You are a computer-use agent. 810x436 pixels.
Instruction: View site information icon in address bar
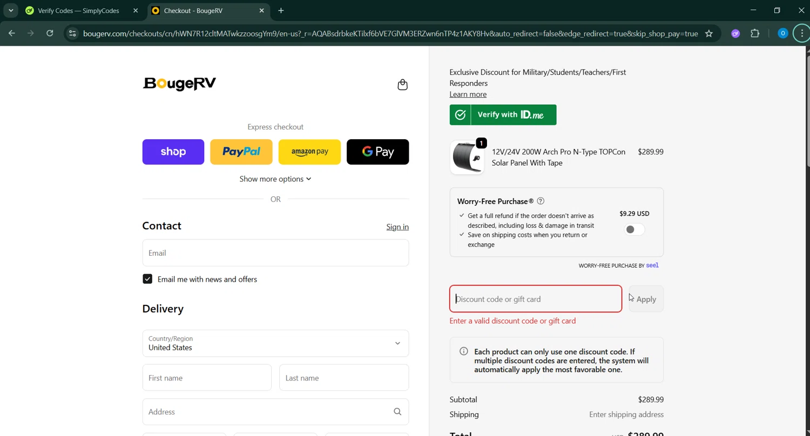[72, 33]
